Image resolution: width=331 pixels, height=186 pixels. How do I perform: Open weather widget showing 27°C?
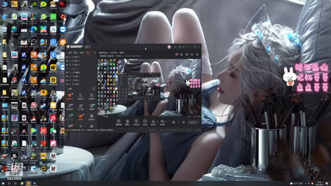tap(297, 183)
